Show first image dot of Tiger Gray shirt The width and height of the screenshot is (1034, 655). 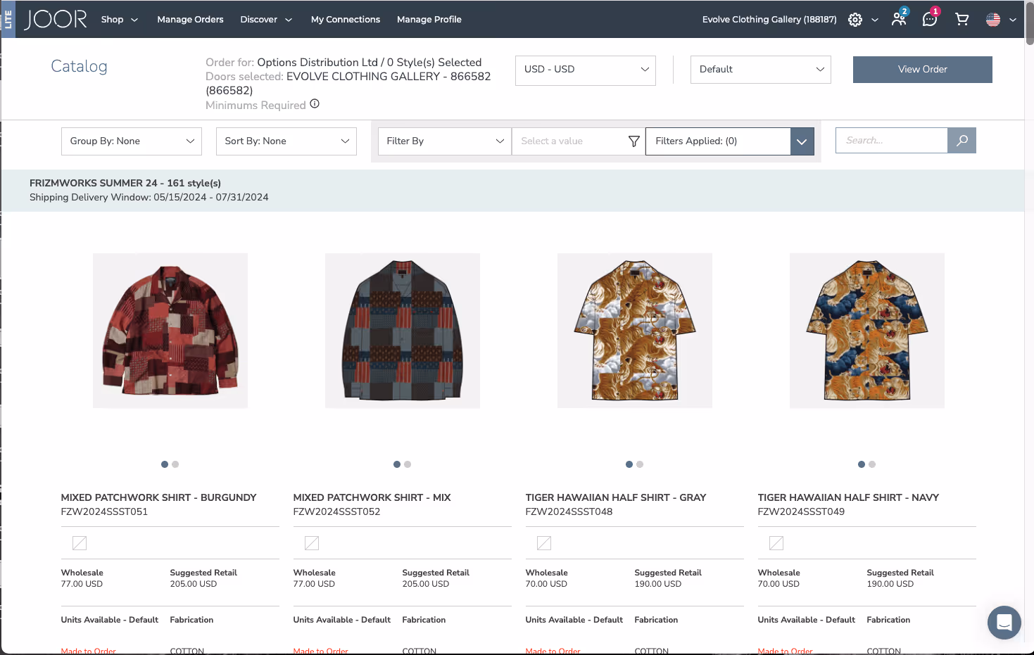(x=629, y=464)
